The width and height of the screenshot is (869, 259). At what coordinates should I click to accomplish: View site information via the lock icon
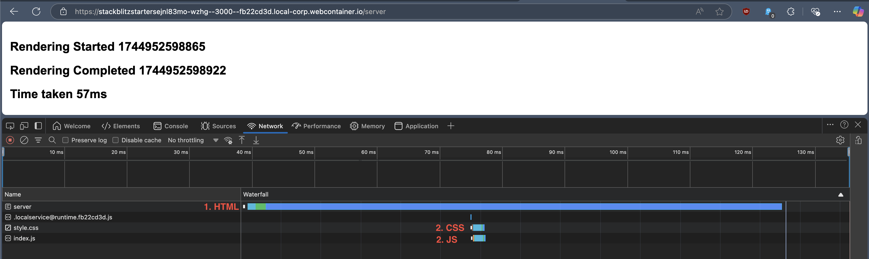pyautogui.click(x=63, y=12)
